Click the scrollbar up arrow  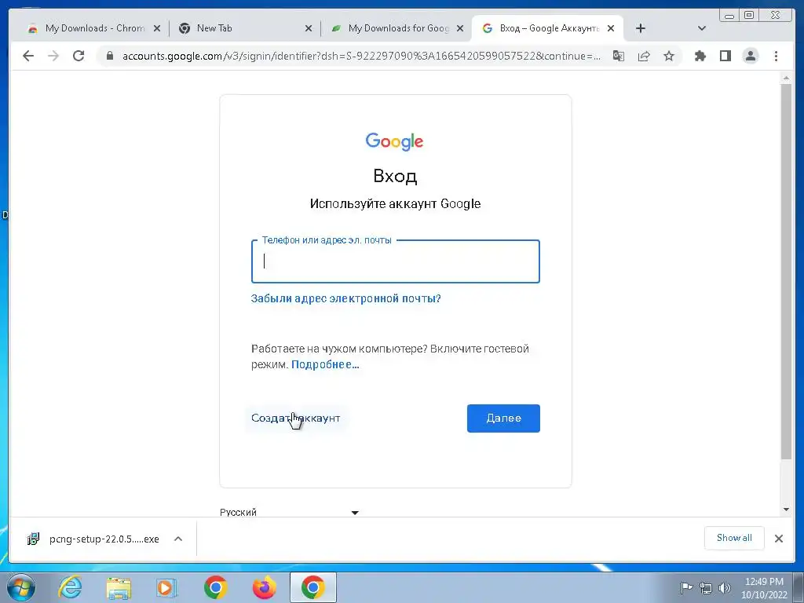coord(786,78)
